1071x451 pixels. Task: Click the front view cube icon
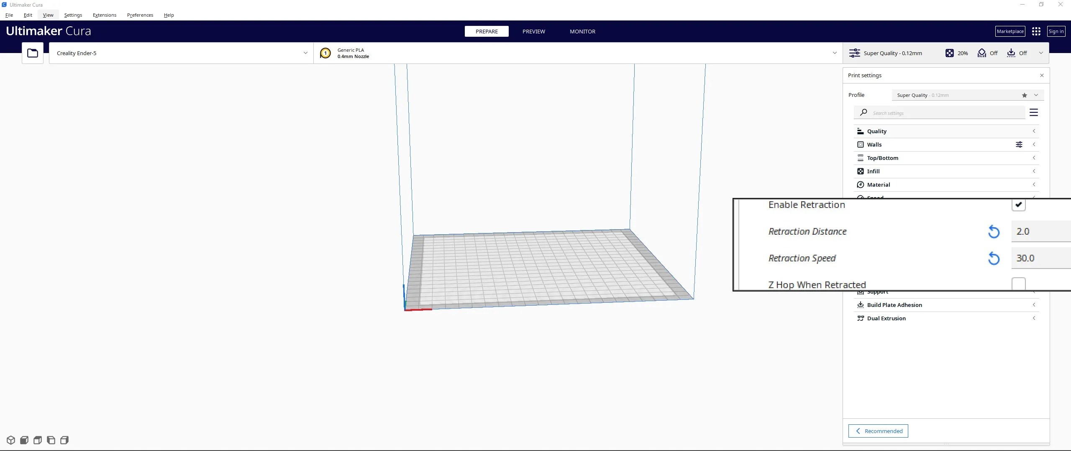point(24,440)
